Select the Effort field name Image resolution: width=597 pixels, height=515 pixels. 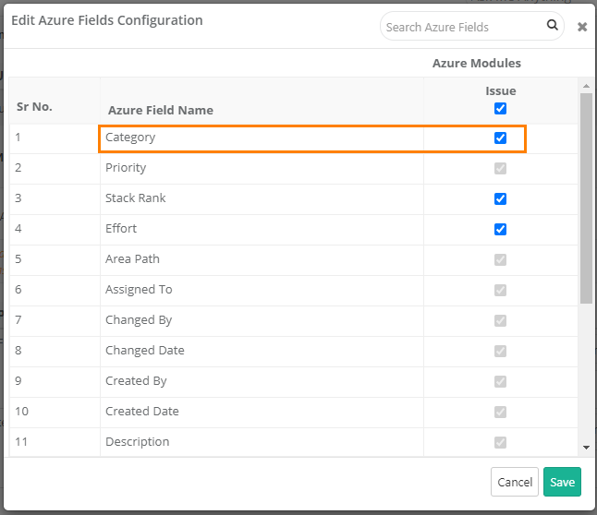pyautogui.click(x=121, y=228)
